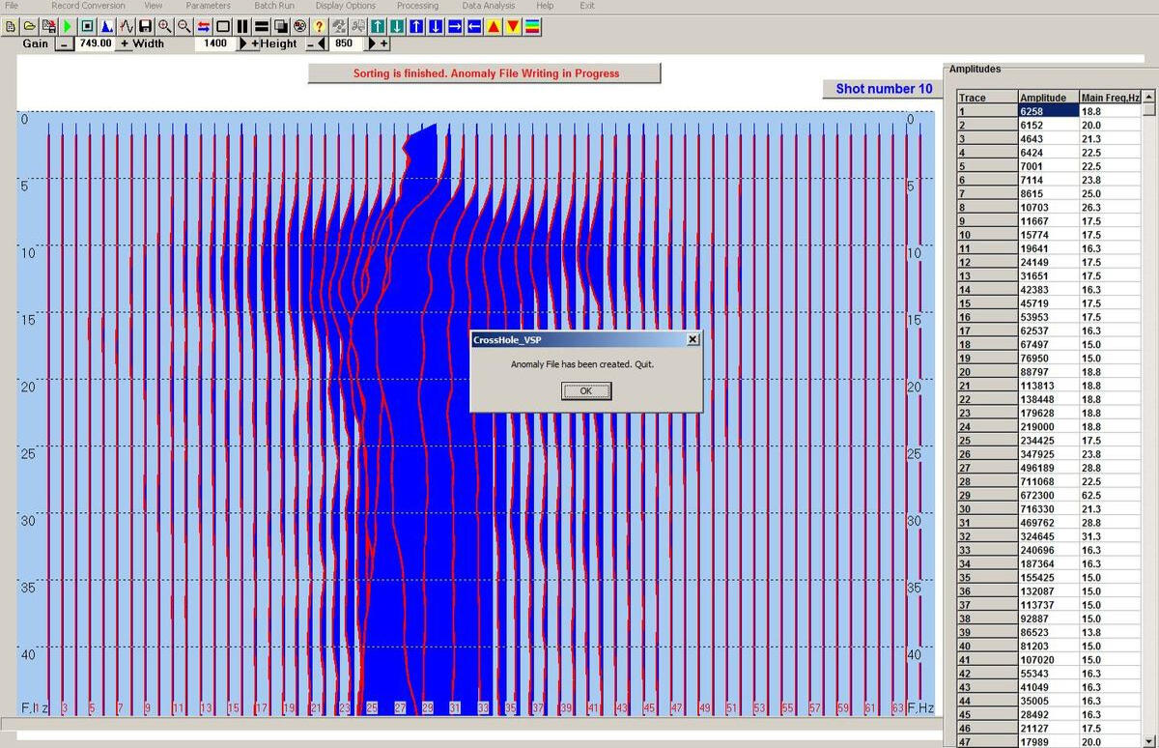Open the Data Analysis menu
Image resolution: width=1159 pixels, height=748 pixels.
point(488,6)
